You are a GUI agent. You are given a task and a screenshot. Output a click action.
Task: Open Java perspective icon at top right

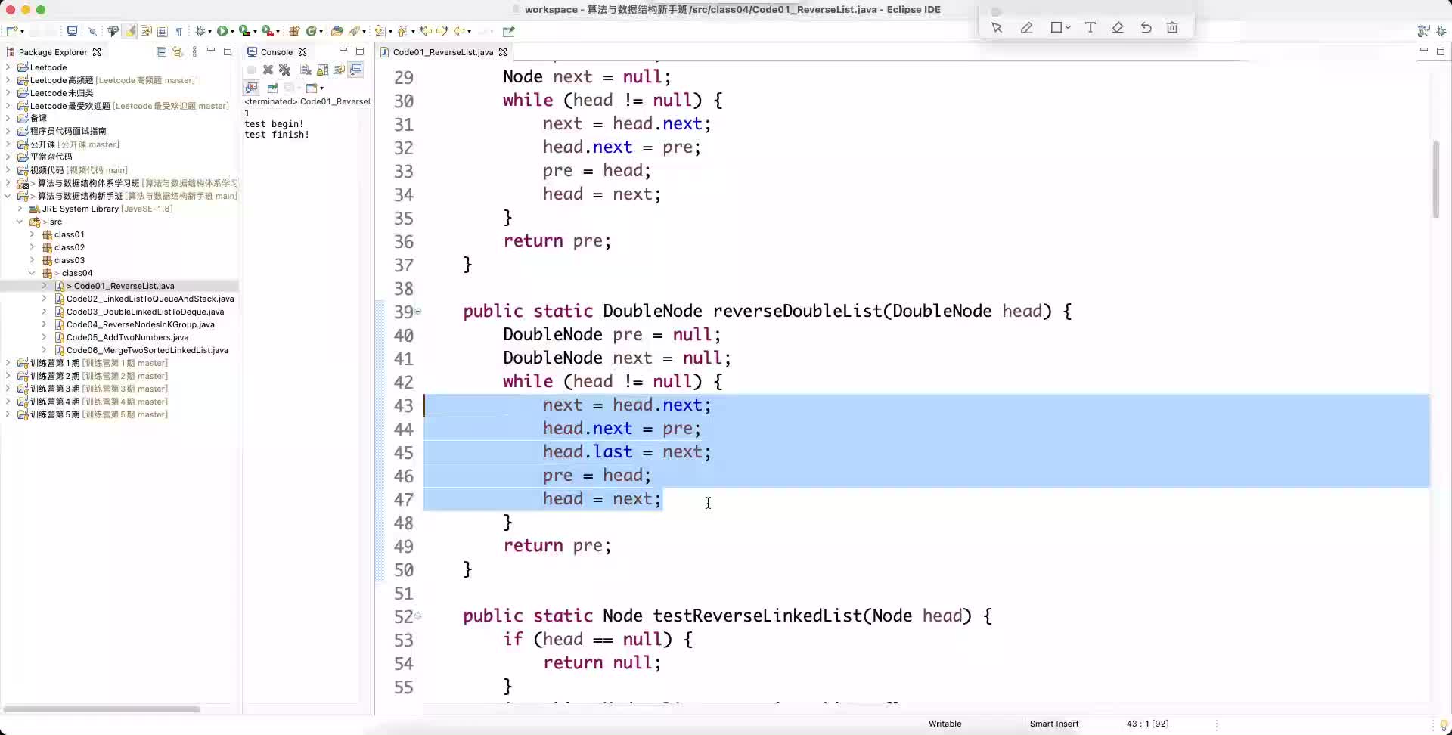point(1423,31)
